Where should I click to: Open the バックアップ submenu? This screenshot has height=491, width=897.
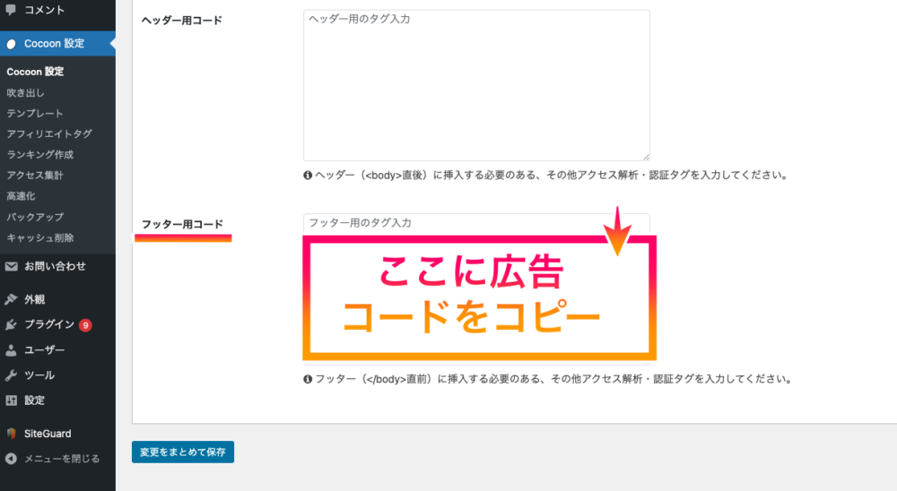click(x=35, y=217)
